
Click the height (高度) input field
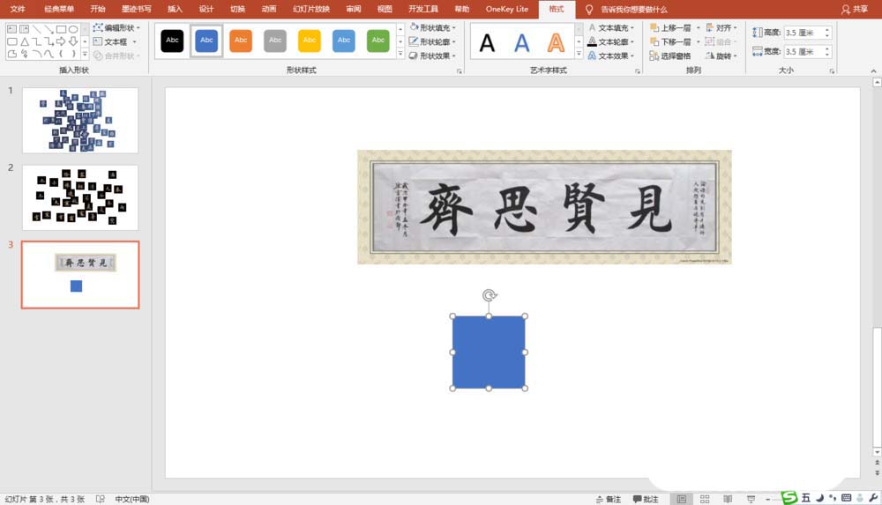click(x=804, y=33)
